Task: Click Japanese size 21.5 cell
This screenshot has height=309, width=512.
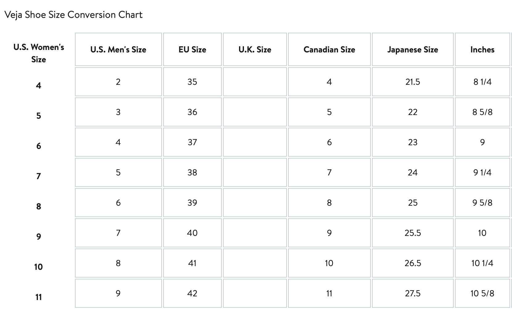Action: 412,82
